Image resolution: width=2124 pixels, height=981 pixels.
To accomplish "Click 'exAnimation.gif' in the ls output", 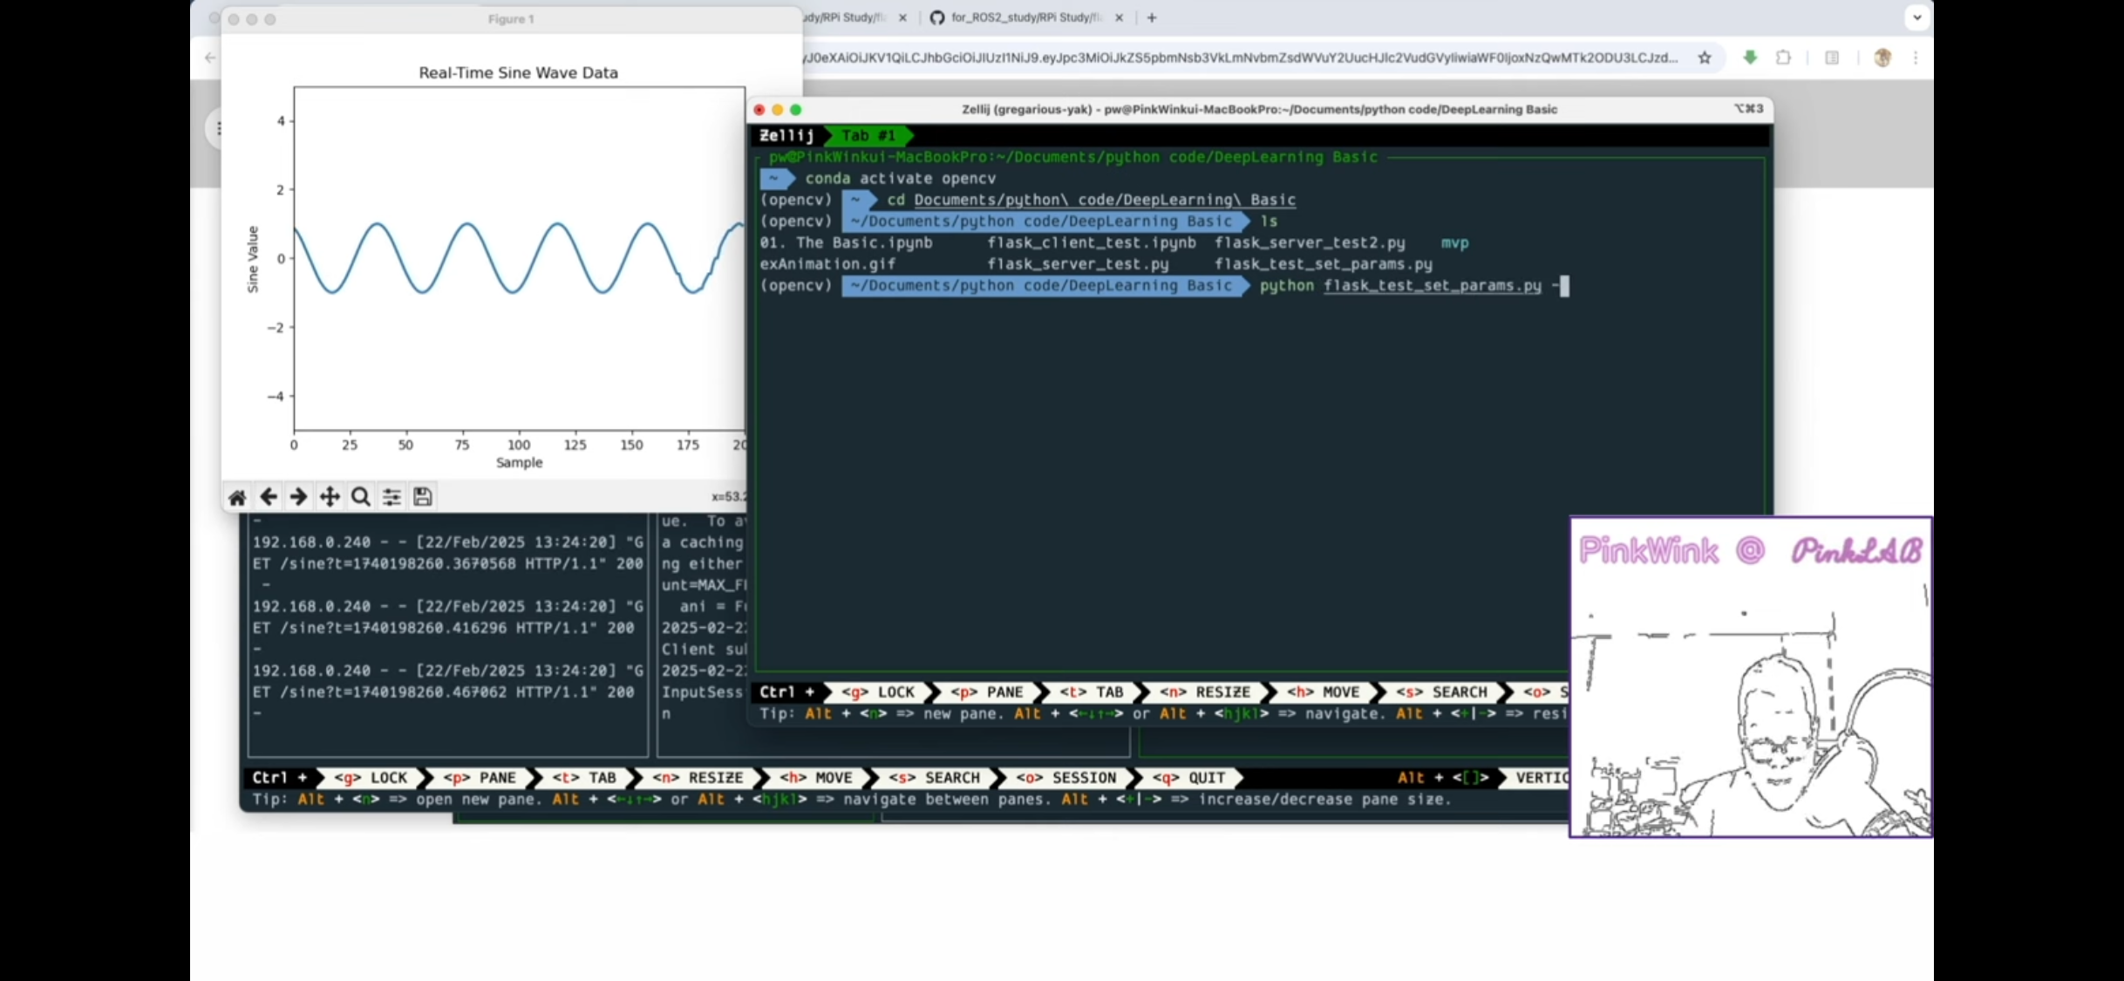I will click(x=827, y=264).
